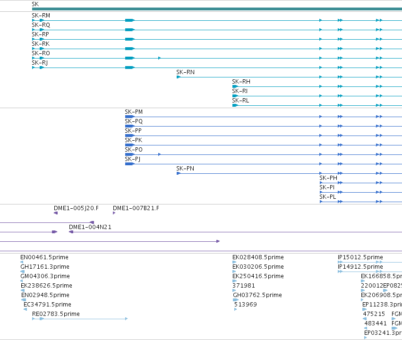The image size is (402, 340).
Task: Click the GH03762.5prime arrow glyph
Action: click(235, 300)
